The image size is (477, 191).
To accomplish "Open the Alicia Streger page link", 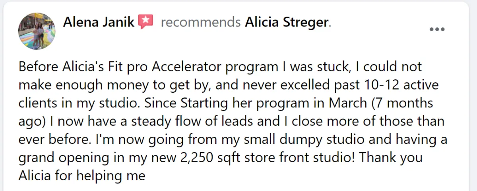I will [x=287, y=23].
